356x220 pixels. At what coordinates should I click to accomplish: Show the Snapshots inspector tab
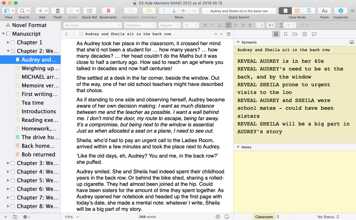point(304,34)
